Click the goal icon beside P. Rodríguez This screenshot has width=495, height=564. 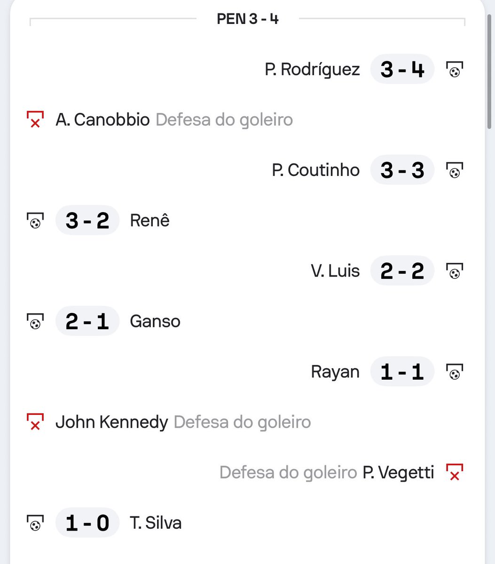[x=455, y=70]
